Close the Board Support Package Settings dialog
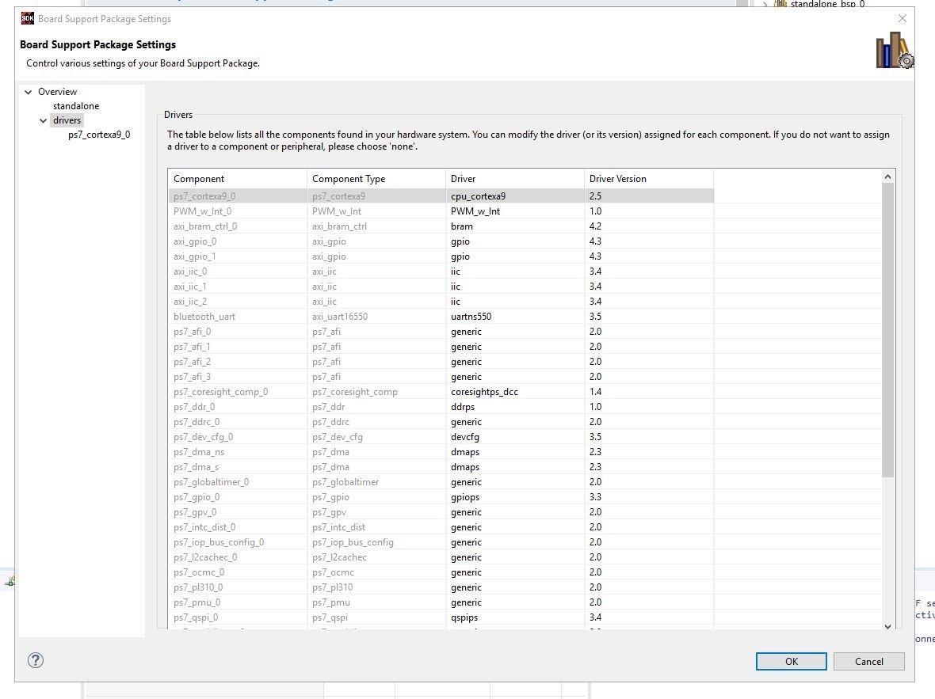The width and height of the screenshot is (935, 699). pos(902,18)
